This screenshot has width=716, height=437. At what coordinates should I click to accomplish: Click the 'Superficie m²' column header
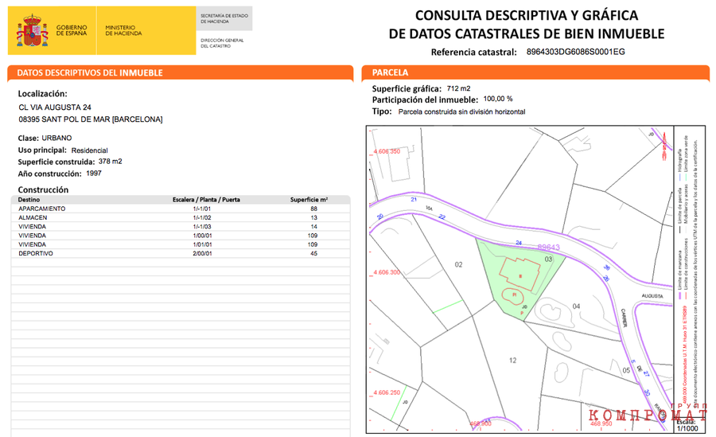(309, 200)
